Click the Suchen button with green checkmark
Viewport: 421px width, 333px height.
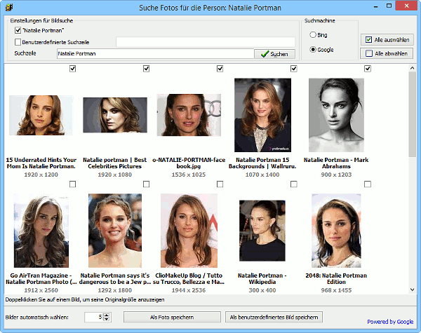click(274, 54)
